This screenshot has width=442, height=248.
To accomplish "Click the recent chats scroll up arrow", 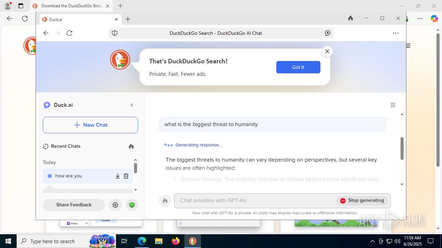I will [x=135, y=160].
